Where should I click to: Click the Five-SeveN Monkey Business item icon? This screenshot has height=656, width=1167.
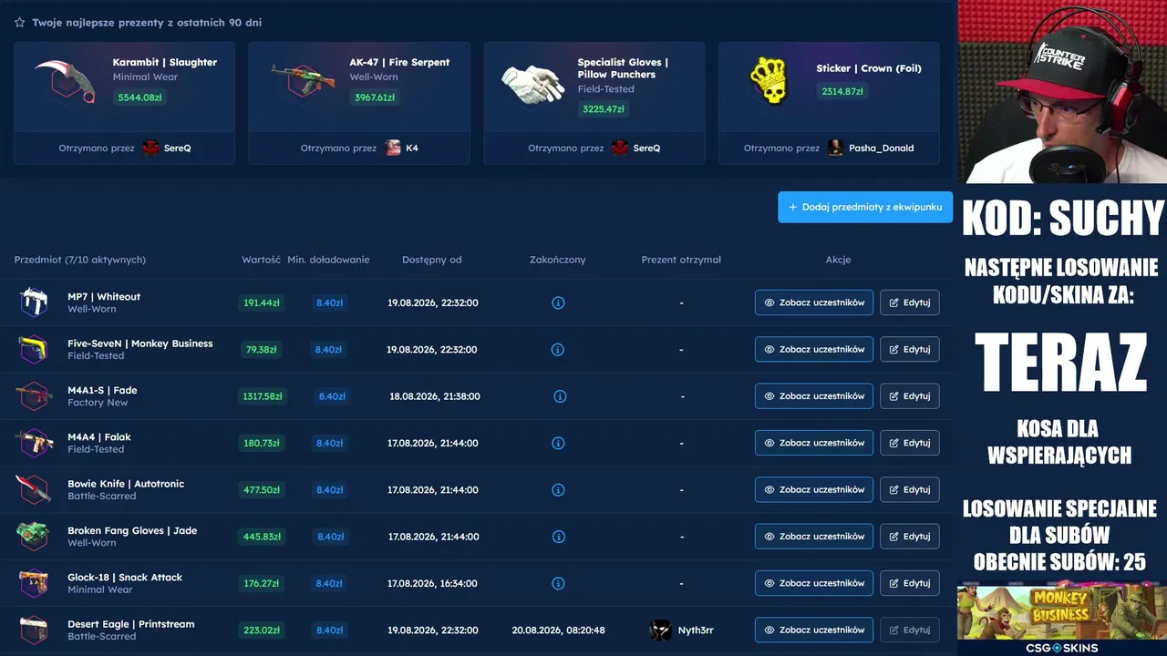click(34, 349)
